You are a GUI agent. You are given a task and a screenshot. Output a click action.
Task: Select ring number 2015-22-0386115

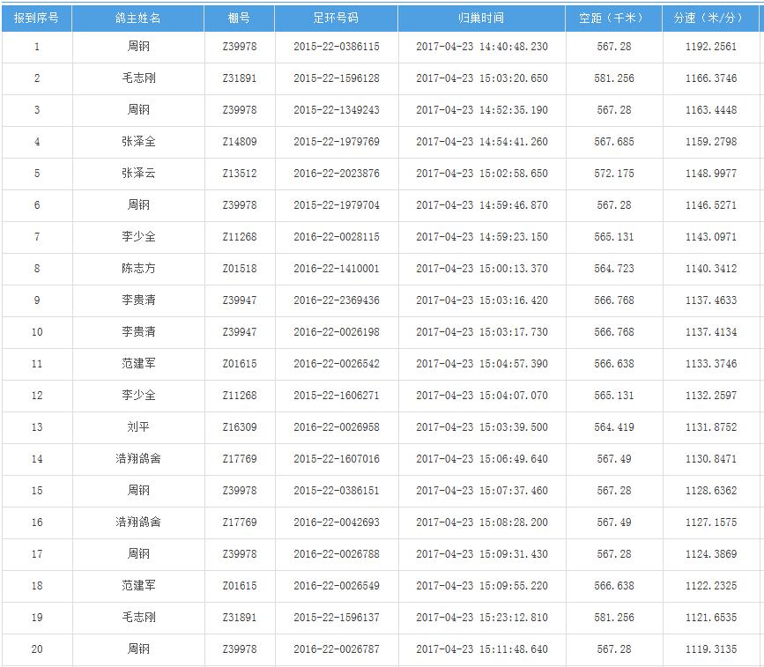[336, 47]
